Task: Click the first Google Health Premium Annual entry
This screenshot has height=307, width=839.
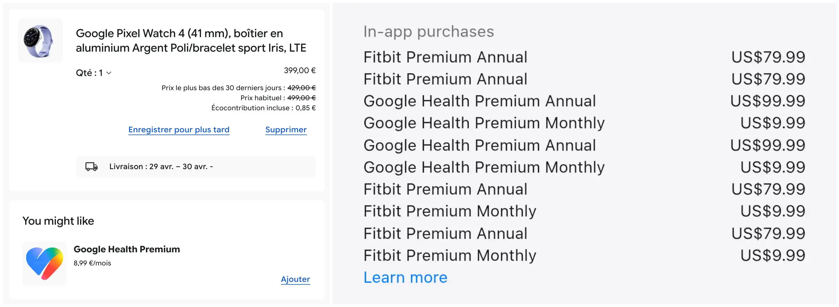Action: (479, 101)
